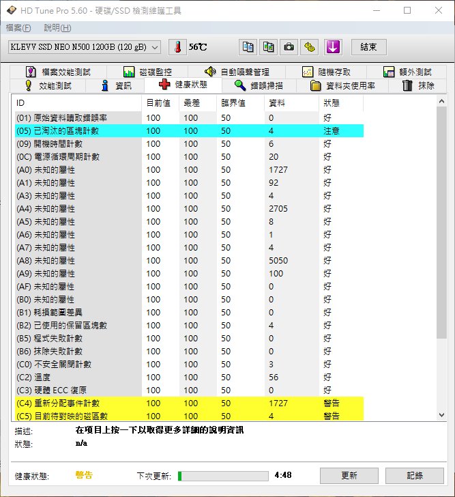Select row (C5) 目前待對映的磁區數
455x497 pixels.
click(x=190, y=416)
